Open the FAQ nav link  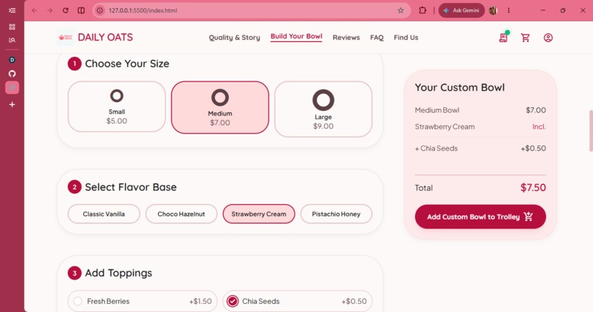point(377,37)
